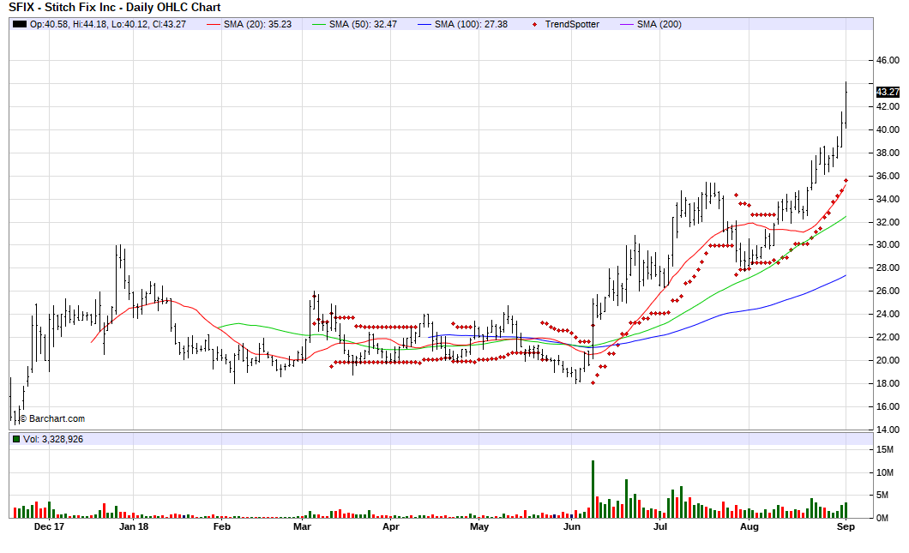The image size is (909, 553).
Task: Click the "May" date axis label
Action: tap(479, 526)
